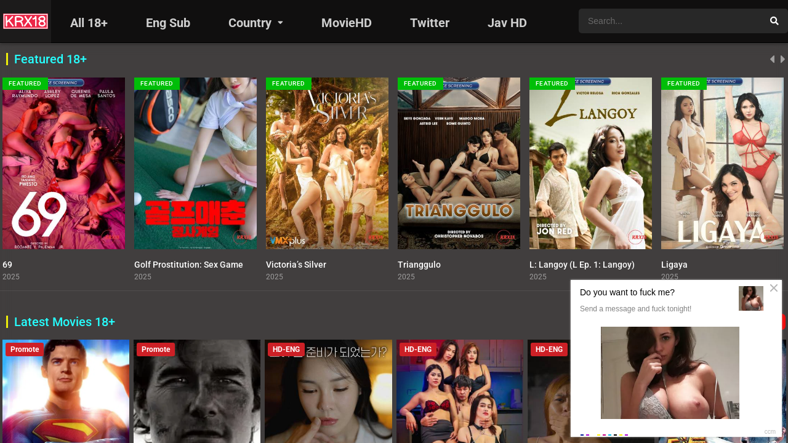This screenshot has height=443, width=788.
Task: Click the Latest Movies 18+ section heading
Action: coord(65,322)
